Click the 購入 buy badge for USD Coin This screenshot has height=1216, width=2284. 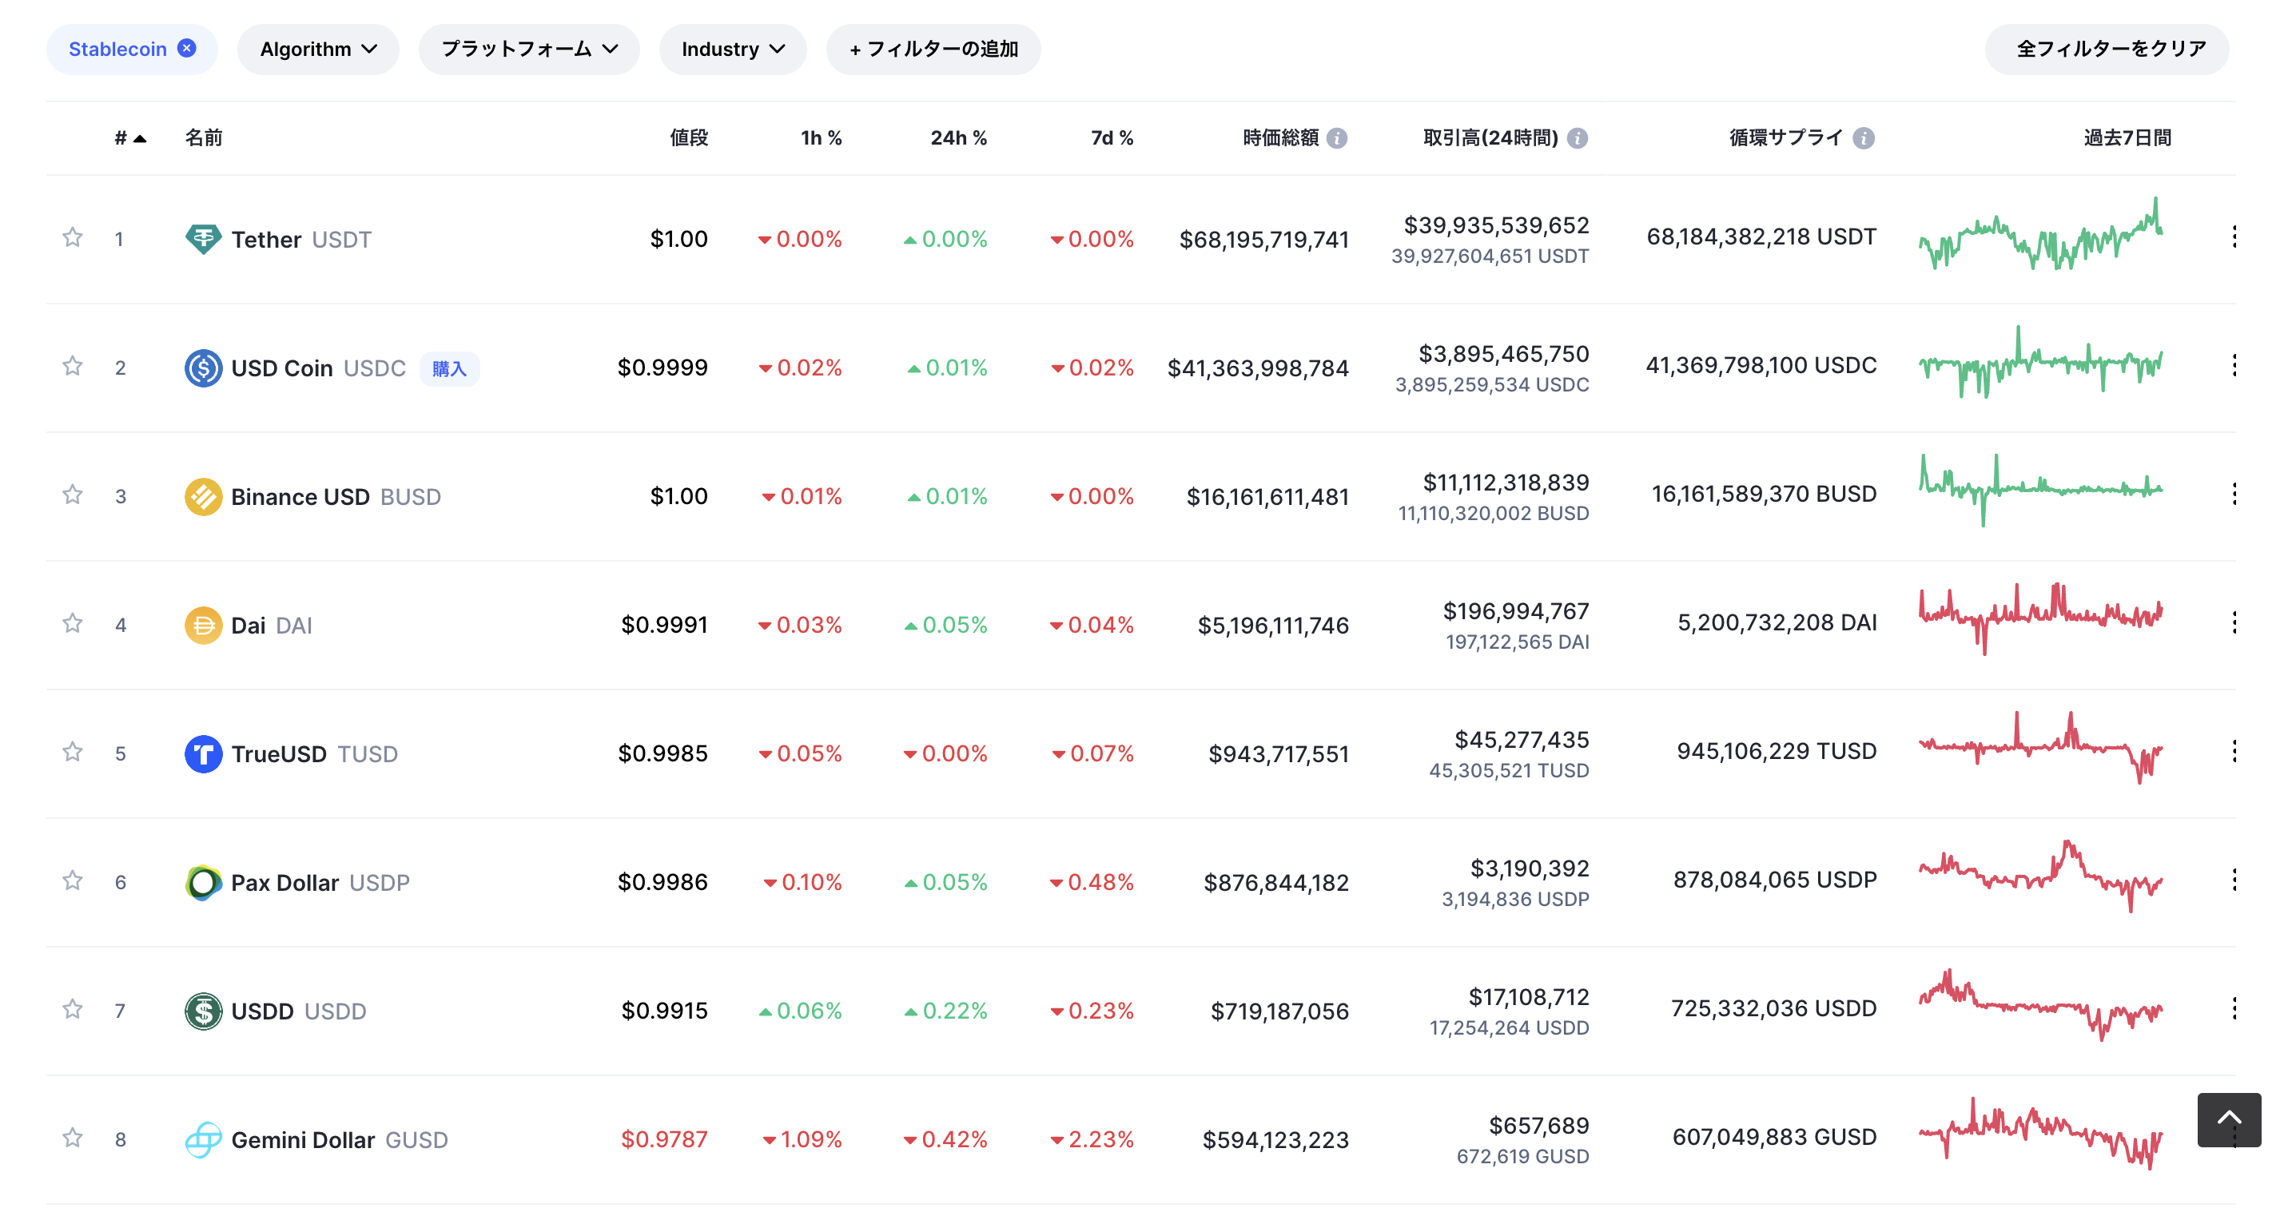coord(450,368)
